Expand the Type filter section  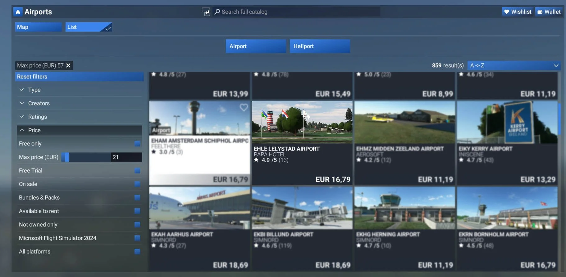coord(80,90)
